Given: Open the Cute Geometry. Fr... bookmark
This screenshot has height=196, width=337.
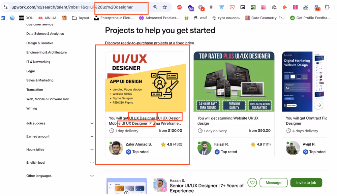Looking at the screenshot, I should click(x=265, y=18).
